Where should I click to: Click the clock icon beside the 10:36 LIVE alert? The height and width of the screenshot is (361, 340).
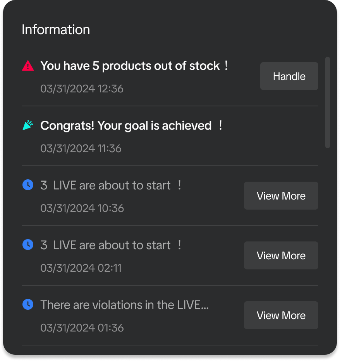28,185
